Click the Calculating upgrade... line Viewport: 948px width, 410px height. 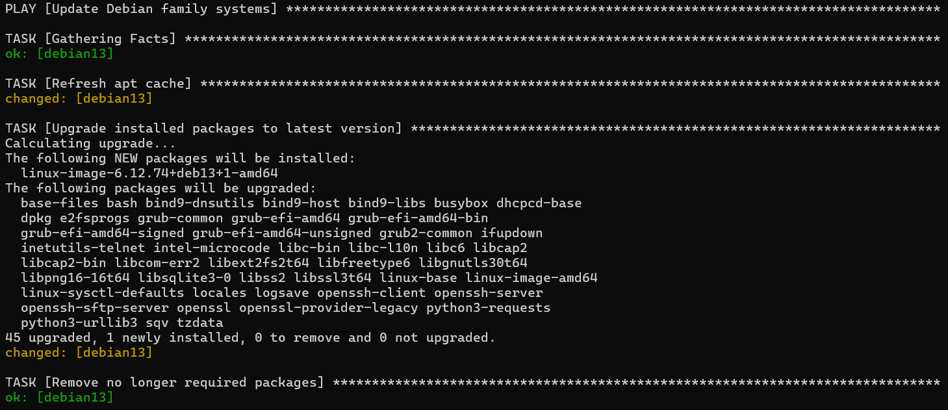pyautogui.click(x=90, y=144)
